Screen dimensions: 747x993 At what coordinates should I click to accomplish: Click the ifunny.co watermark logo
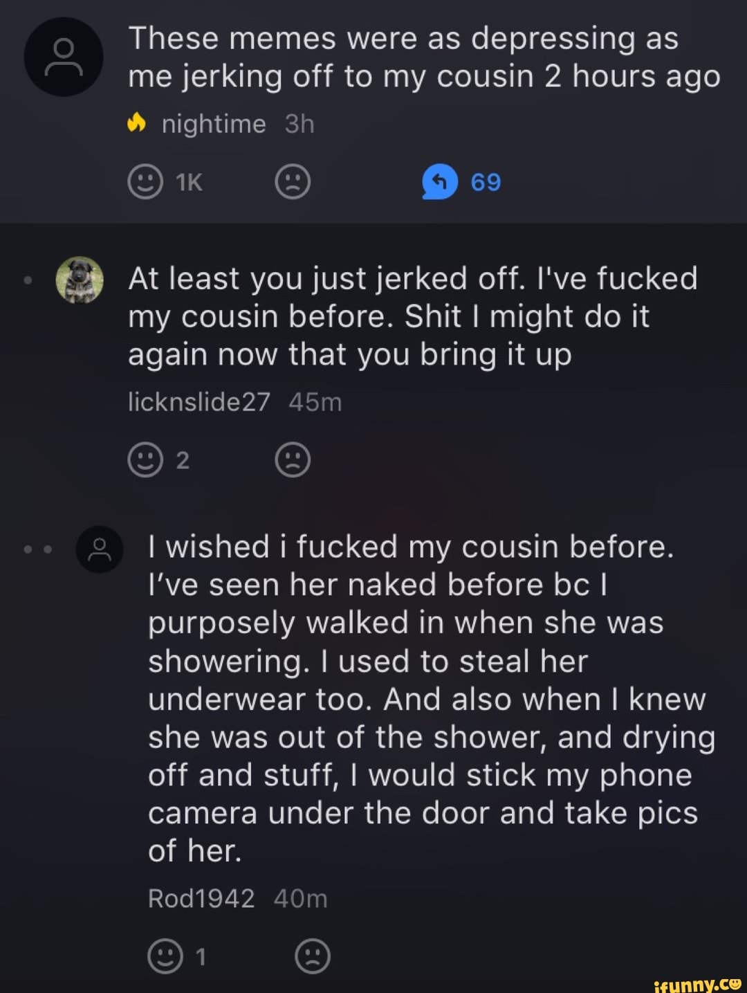(697, 983)
